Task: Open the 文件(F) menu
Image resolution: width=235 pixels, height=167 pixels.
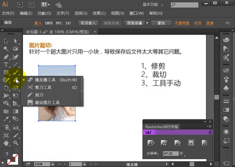Action: [8, 14]
